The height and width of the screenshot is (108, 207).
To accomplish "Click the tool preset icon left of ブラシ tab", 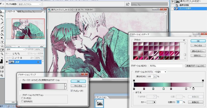I will coord(128,4).
